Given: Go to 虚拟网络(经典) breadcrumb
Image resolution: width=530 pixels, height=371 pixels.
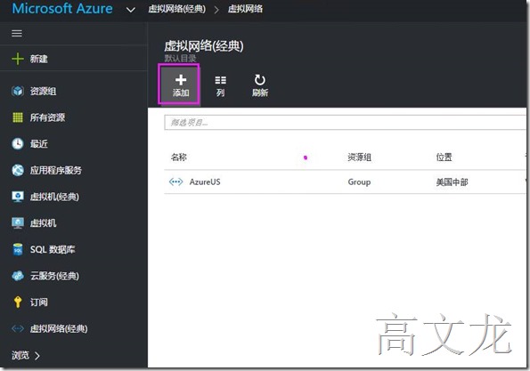Looking at the screenshot, I should (x=176, y=9).
